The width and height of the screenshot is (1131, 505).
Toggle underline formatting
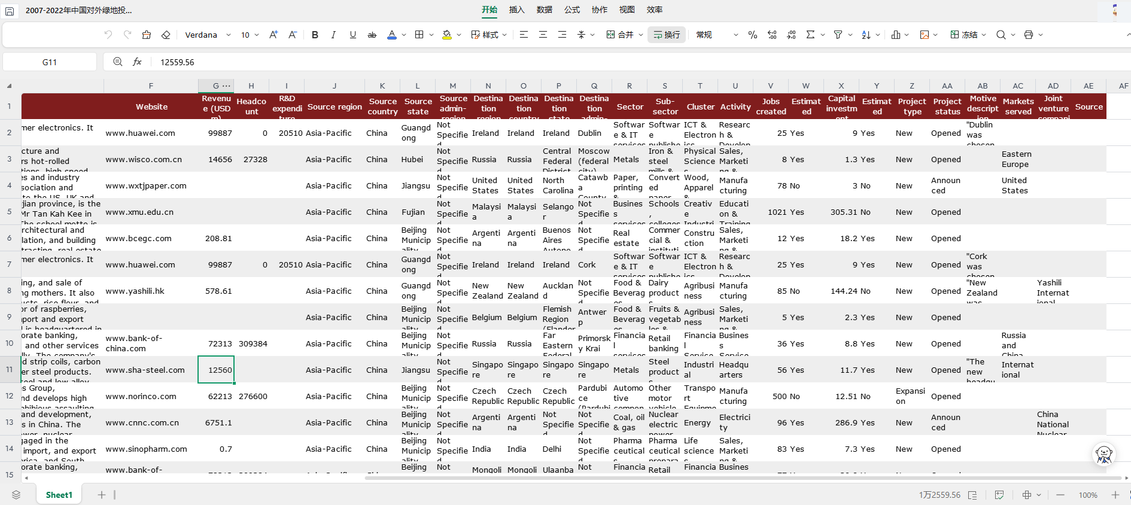(353, 35)
